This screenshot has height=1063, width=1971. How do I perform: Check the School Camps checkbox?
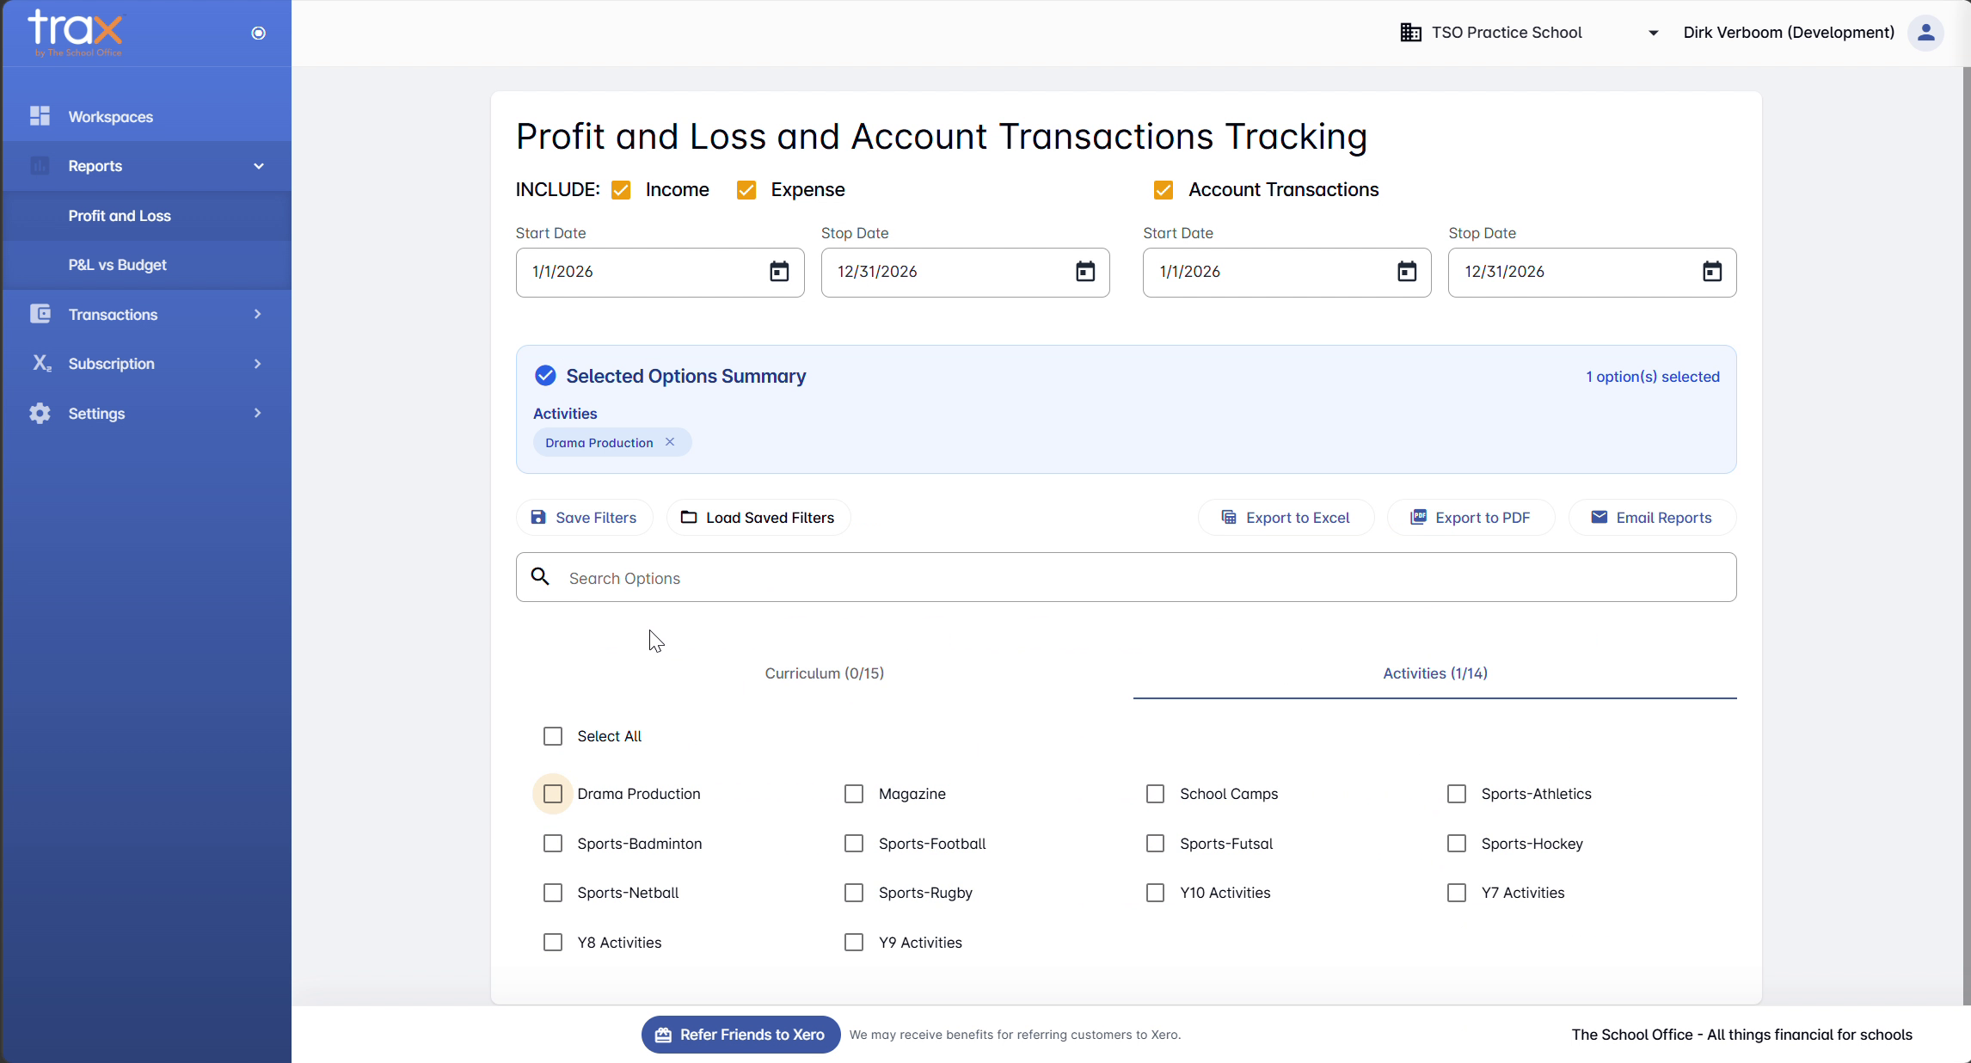1156,794
